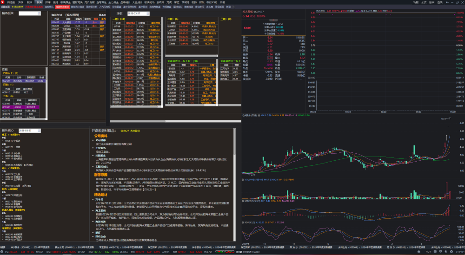Select stock 002427 尤夫股份 row in list
This screenshot has height=255, width=465.
pos(78,22)
